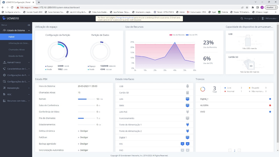Click the WAN port status icon
The height and width of the screenshot is (157, 279).
click(187, 105)
